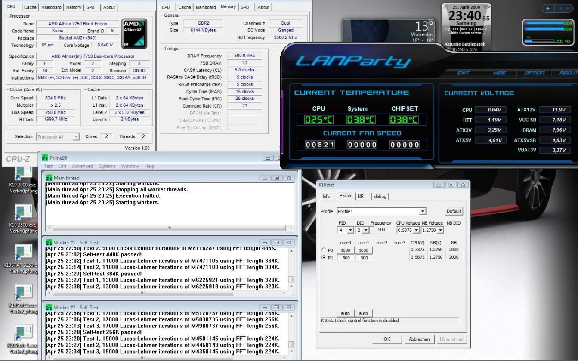This screenshot has width=578, height=361.
Task: Open the Processor #1 selection dropdown in CPU-Z
Action: point(76,136)
